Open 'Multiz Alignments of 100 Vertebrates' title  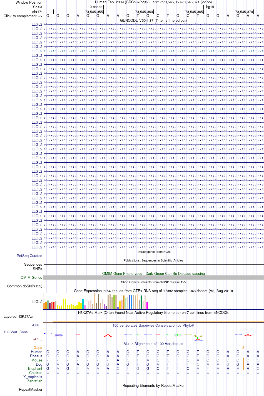click(x=153, y=344)
